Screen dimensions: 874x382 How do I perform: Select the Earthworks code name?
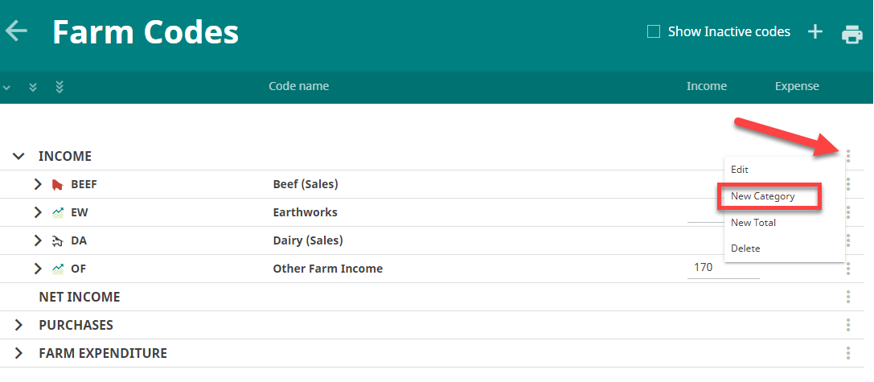[305, 212]
